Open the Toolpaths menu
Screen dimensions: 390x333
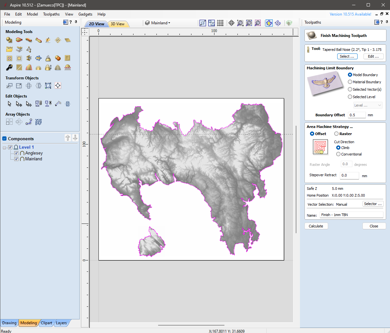tap(52, 14)
